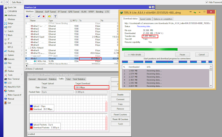Image resolution: width=222 pixels, height=137 pixels.
Task: Open the Partition menu
Action: [11, 91]
